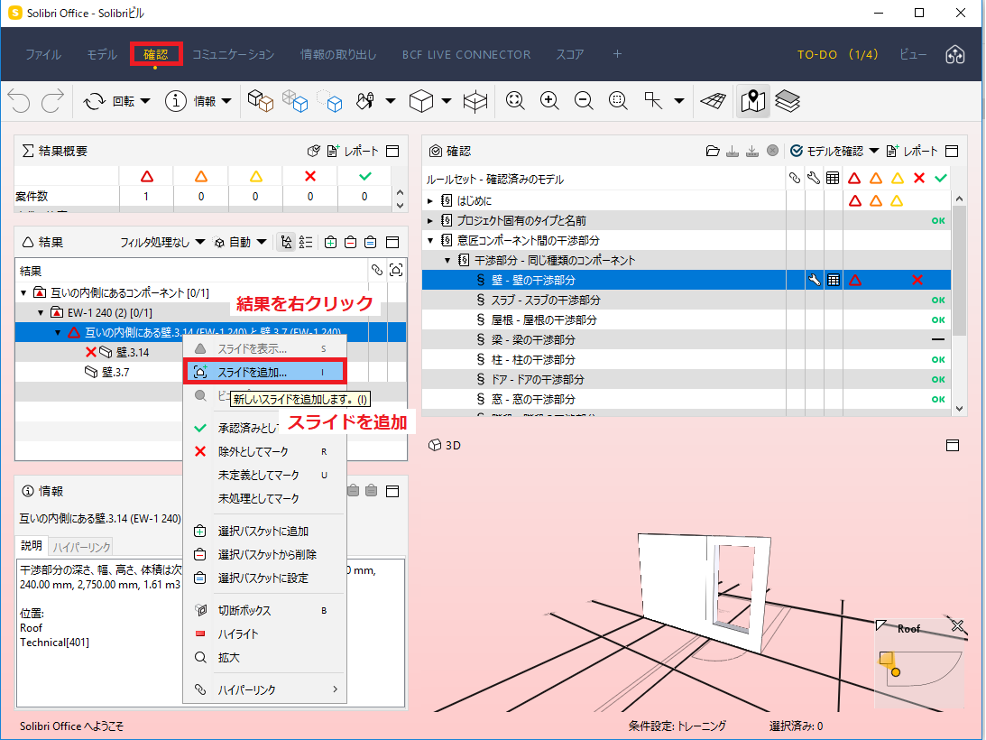Toggle the navigation map icon
This screenshot has height=740, width=986.
pyautogui.click(x=752, y=101)
